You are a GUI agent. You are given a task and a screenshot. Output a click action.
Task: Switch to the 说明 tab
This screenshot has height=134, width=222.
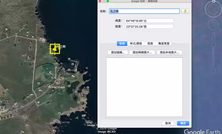coord(122,43)
